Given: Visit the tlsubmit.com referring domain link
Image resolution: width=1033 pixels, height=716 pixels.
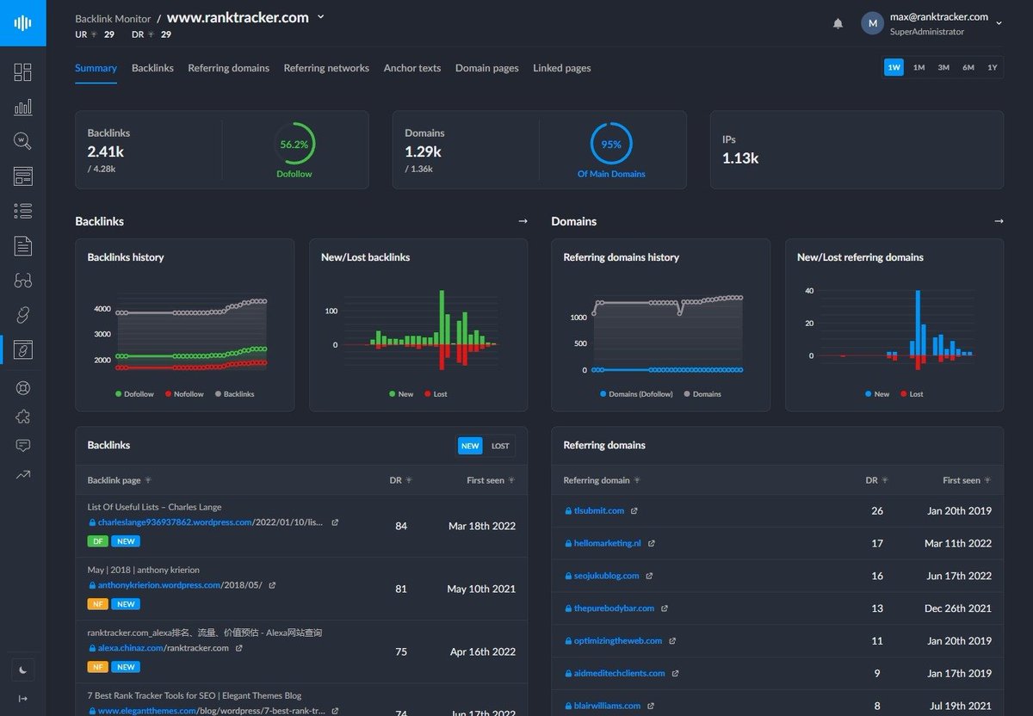Looking at the screenshot, I should pos(601,510).
